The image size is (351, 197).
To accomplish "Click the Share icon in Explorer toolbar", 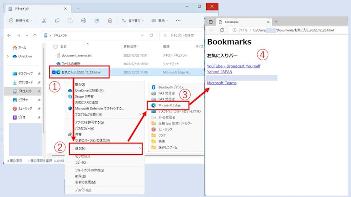I will [97, 21].
